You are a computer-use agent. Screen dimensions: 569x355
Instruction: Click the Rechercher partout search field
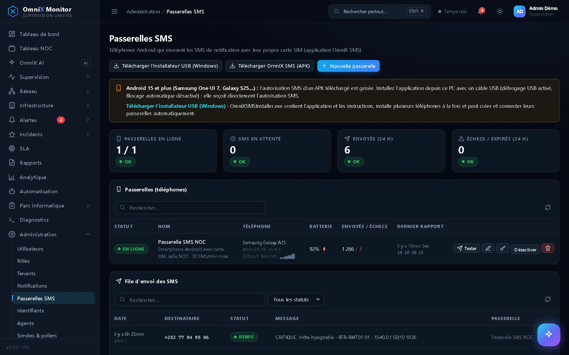tap(380, 12)
